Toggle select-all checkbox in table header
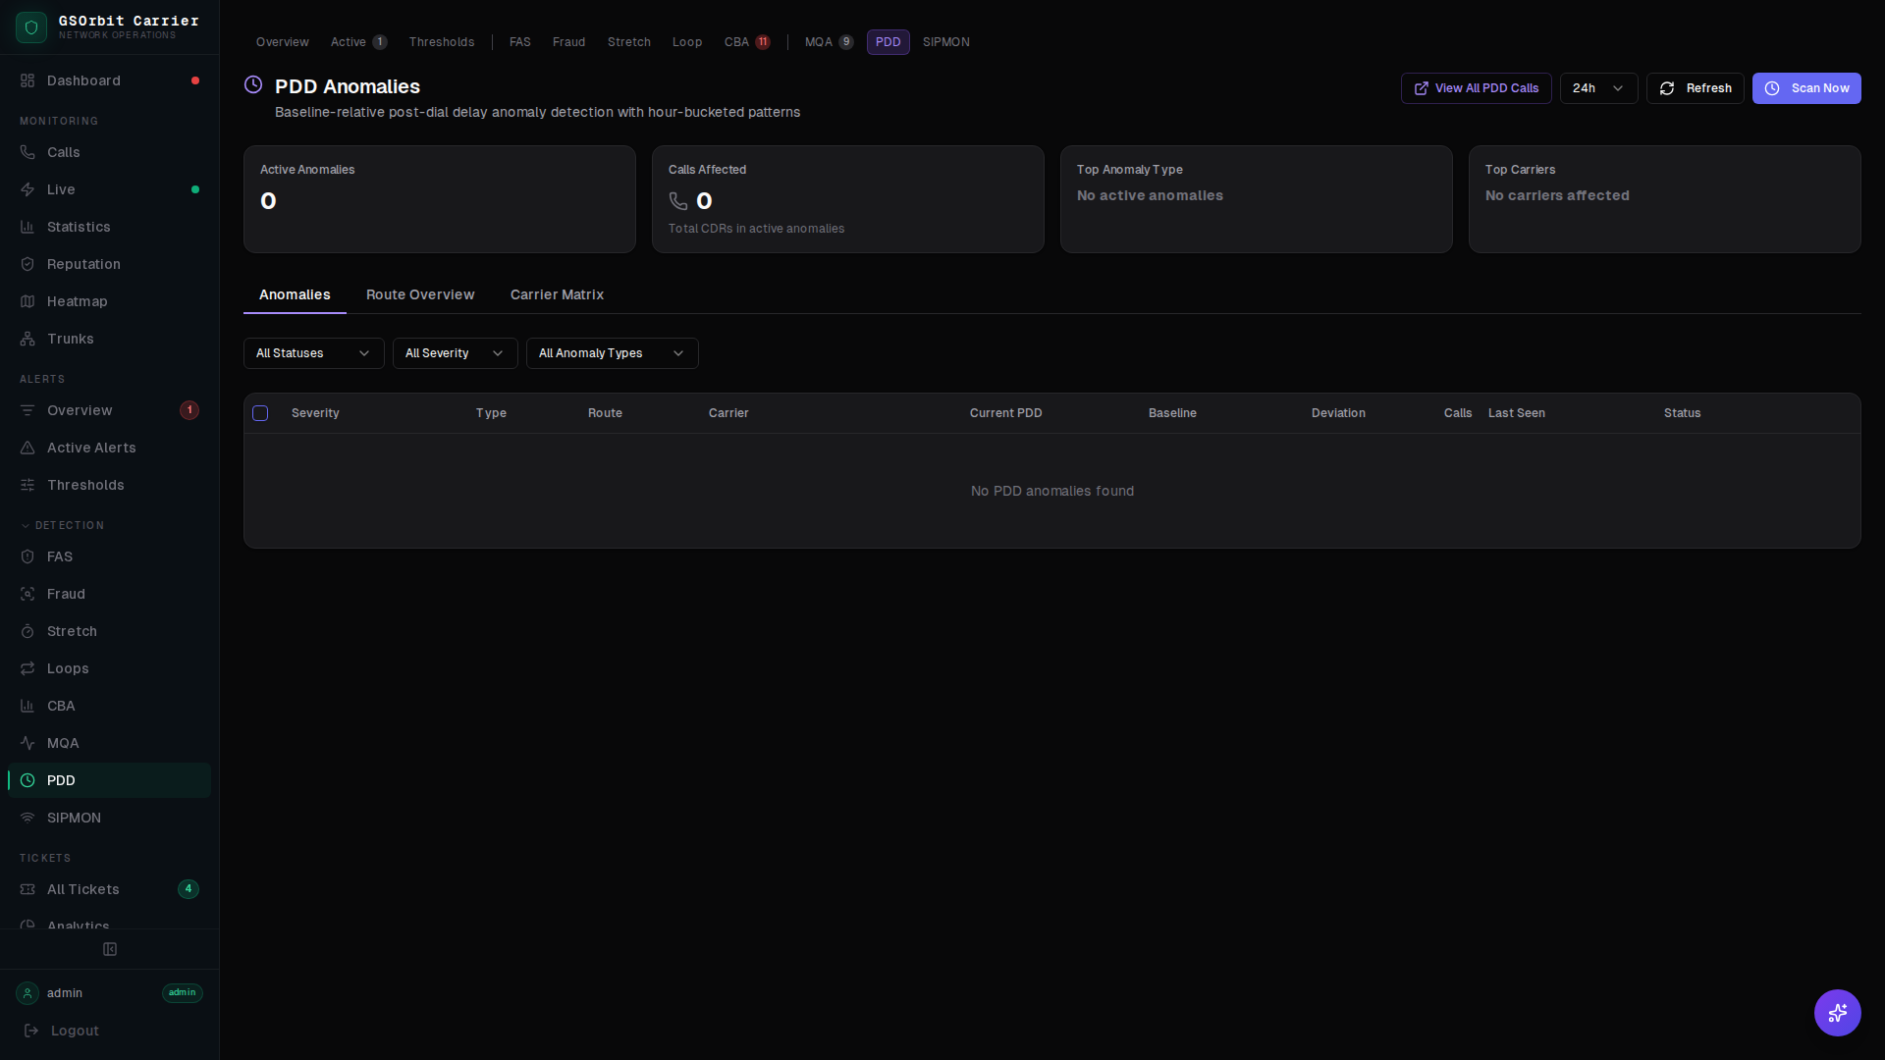This screenshot has height=1060, width=1885. point(260,413)
